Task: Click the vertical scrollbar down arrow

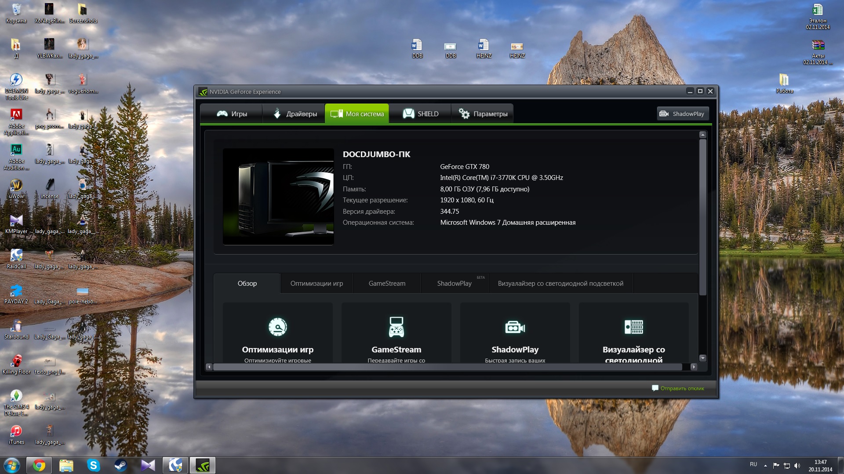Action: (x=702, y=358)
